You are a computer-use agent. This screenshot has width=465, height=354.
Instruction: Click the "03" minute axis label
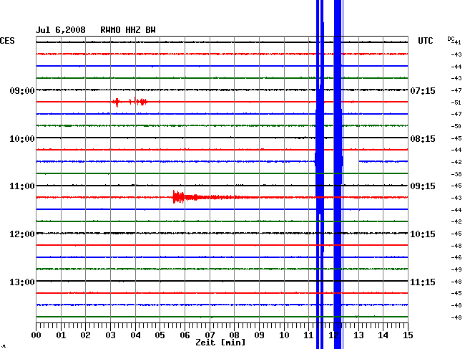[x=110, y=335]
